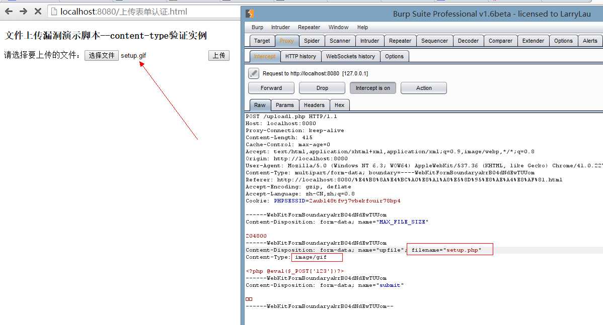Click the Referer header line

point(404,179)
